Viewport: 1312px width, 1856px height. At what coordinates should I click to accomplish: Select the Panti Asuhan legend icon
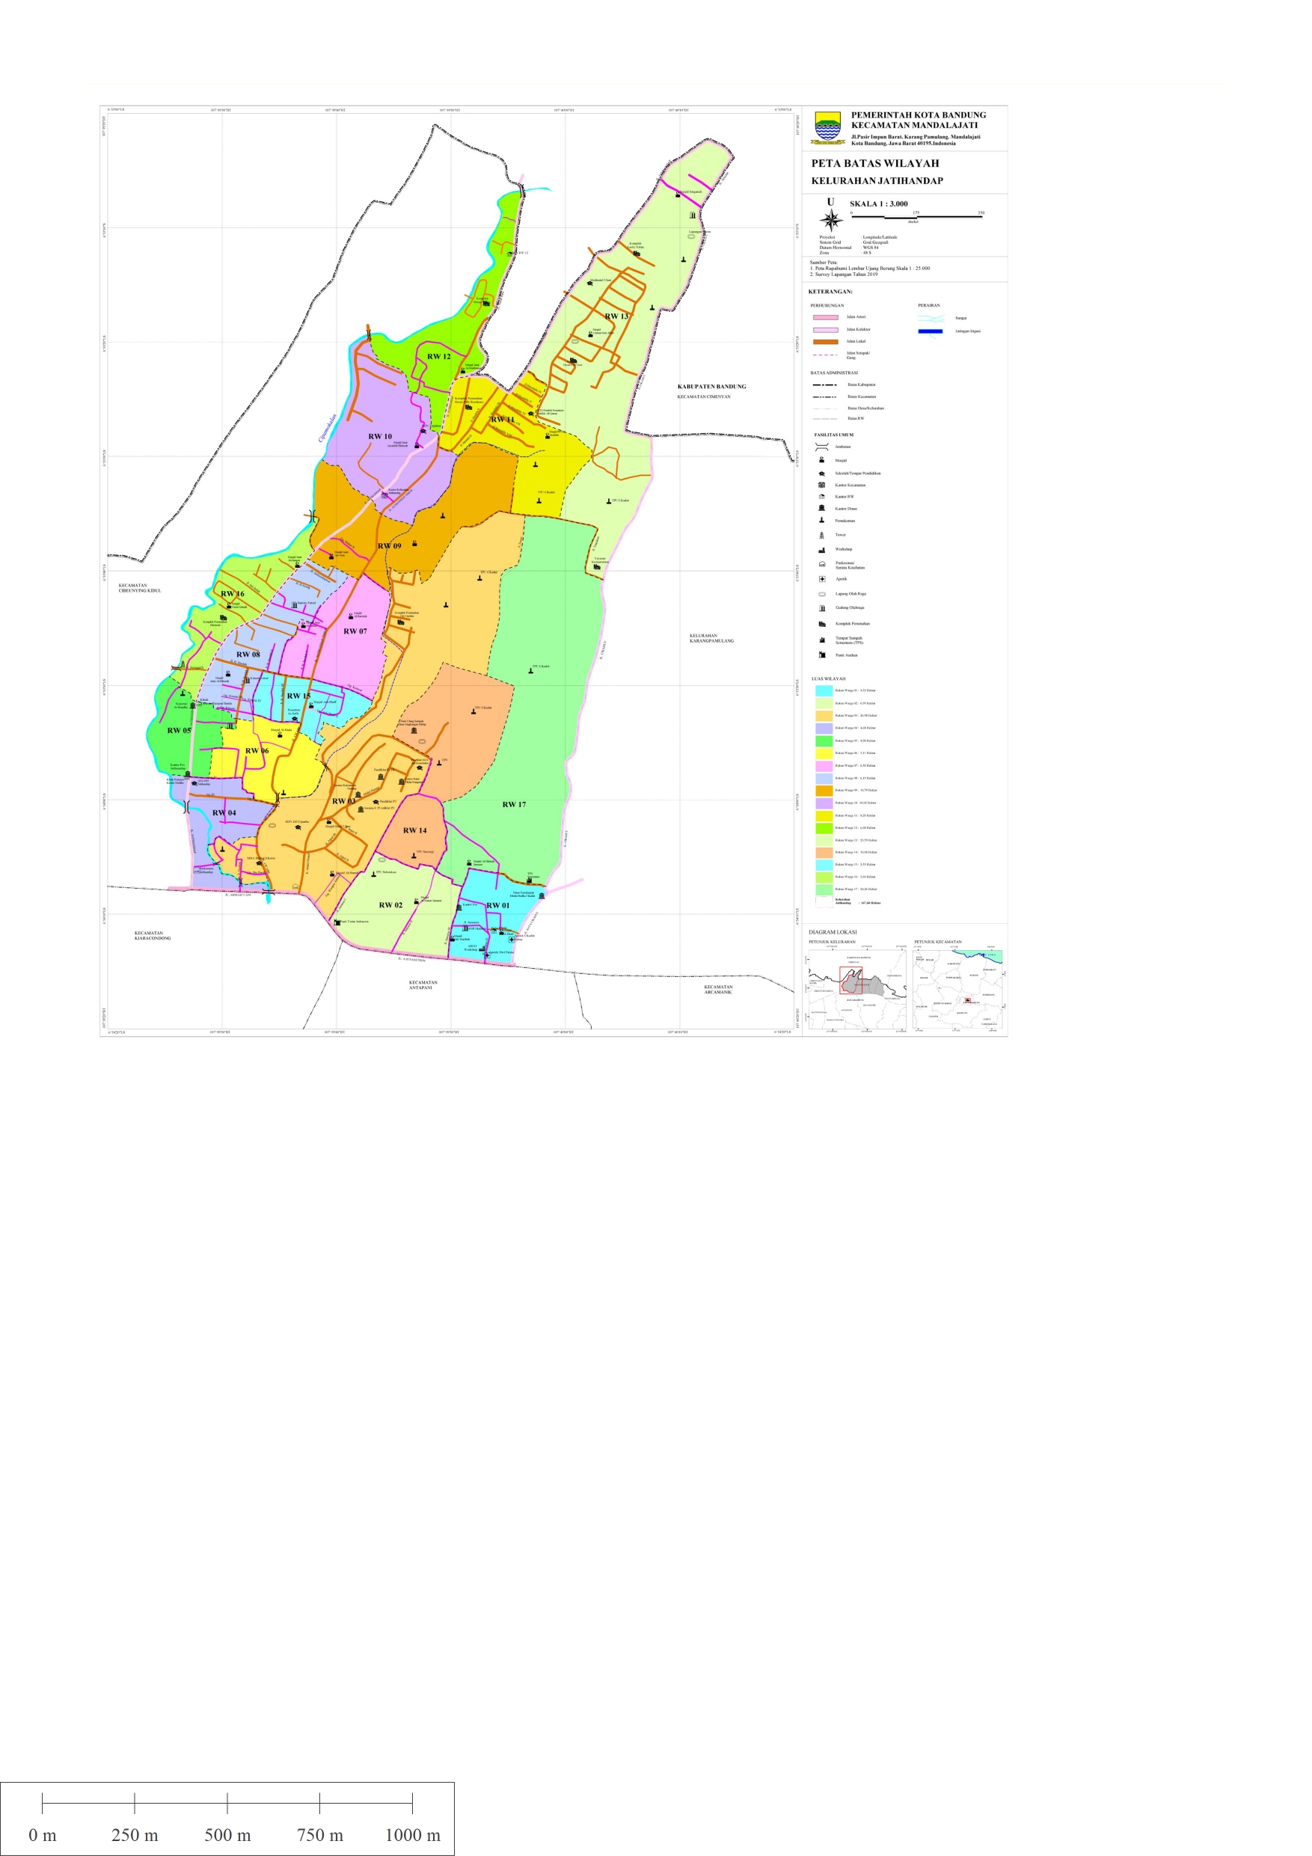tap(821, 655)
